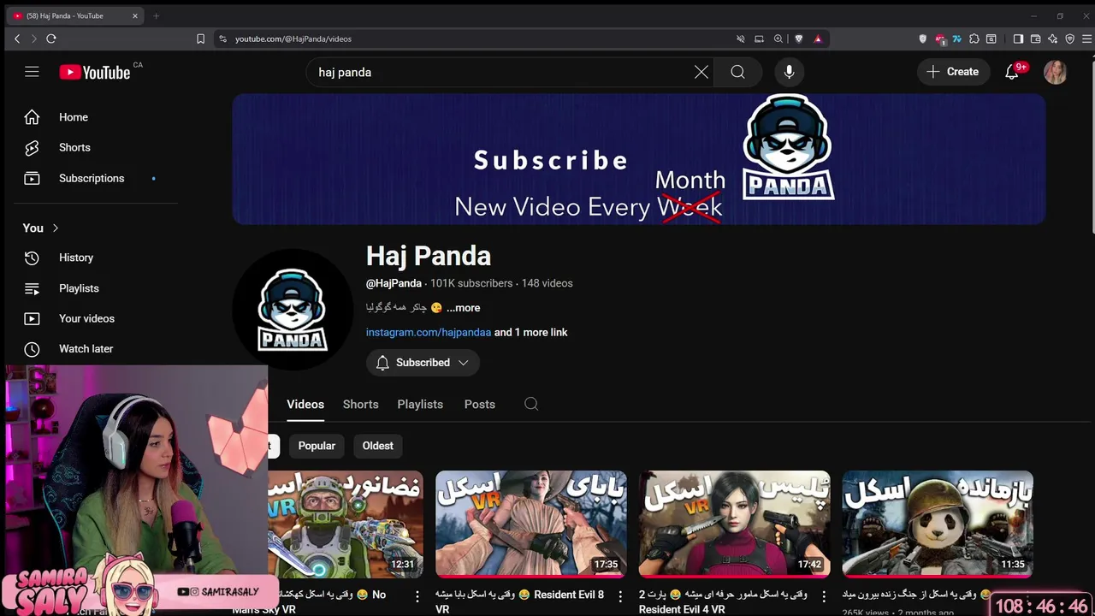The image size is (1095, 616).
Task: Switch to the channel Posts tab
Action: [480, 404]
